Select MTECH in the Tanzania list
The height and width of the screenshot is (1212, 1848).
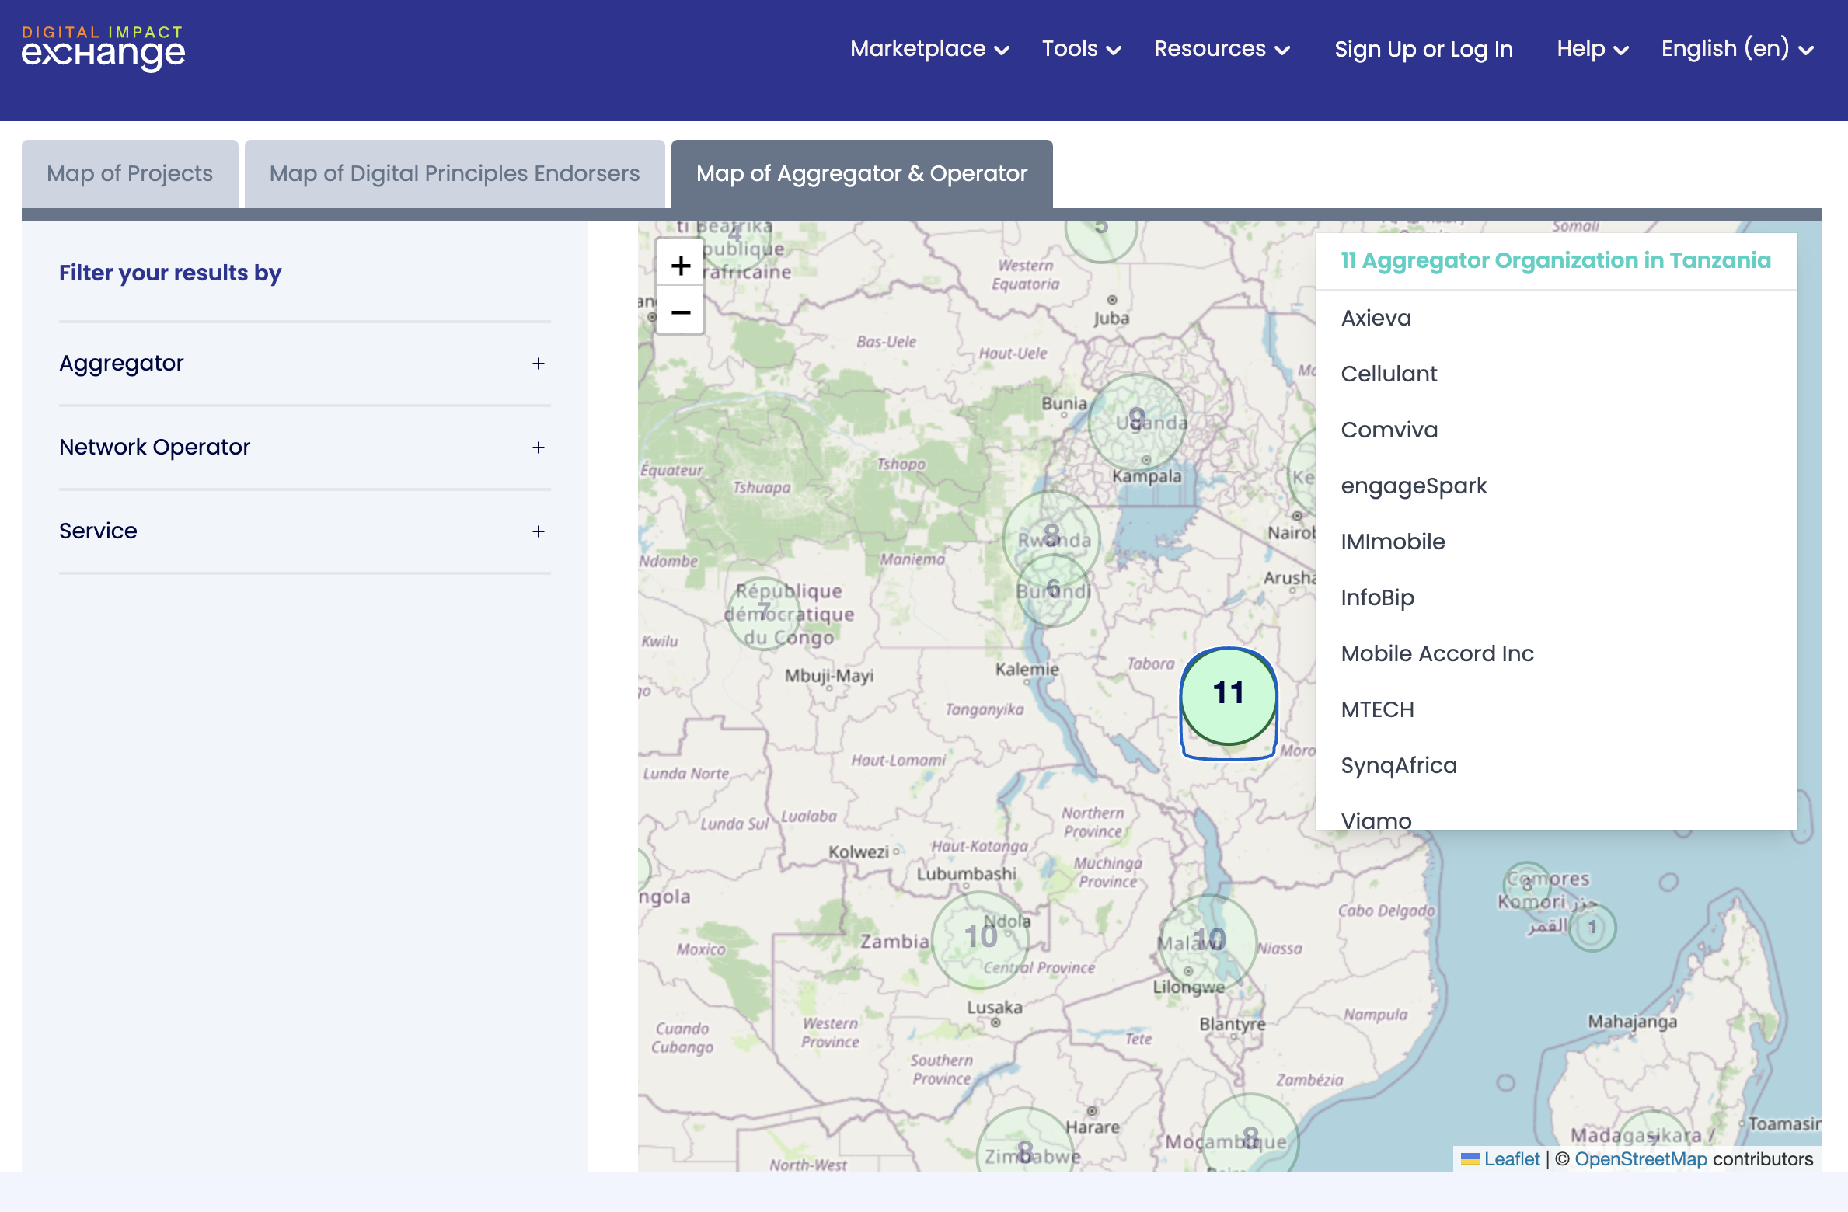pyautogui.click(x=1377, y=709)
